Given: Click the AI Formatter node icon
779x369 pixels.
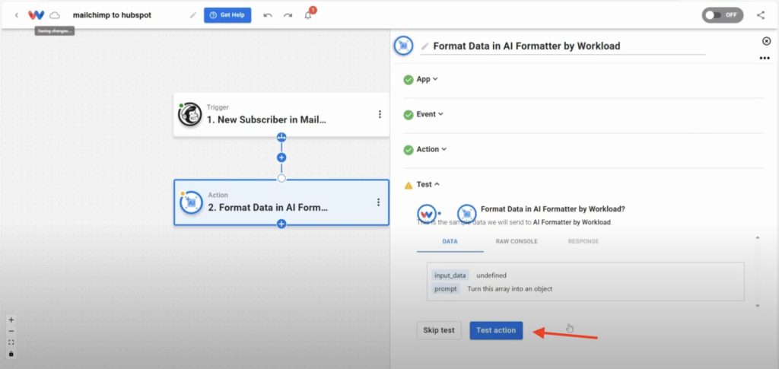Looking at the screenshot, I should (x=191, y=202).
